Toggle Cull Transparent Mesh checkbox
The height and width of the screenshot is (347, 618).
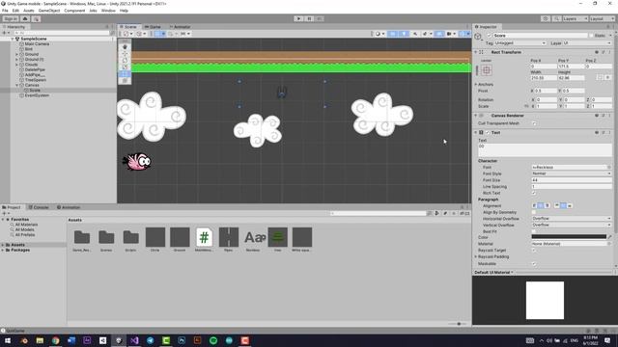click(534, 123)
